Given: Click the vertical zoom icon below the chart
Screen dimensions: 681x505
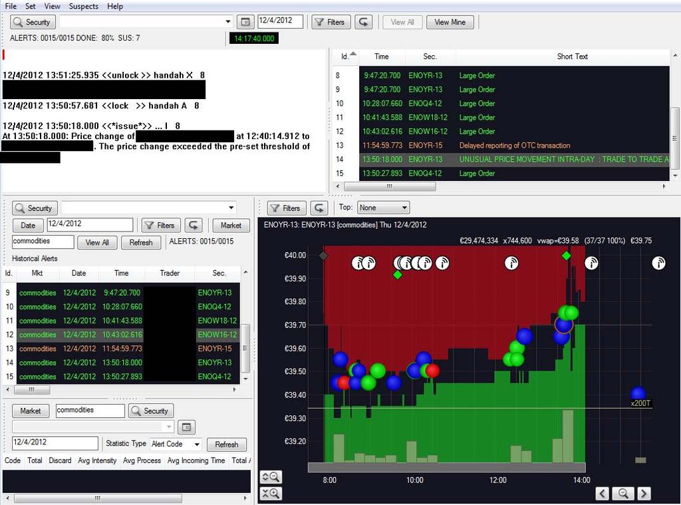Looking at the screenshot, I should 271,477.
